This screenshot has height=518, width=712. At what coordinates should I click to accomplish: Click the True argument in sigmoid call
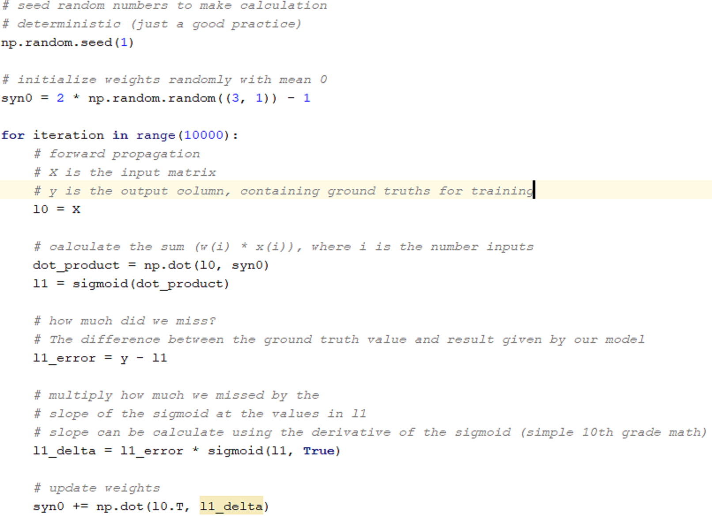(319, 451)
